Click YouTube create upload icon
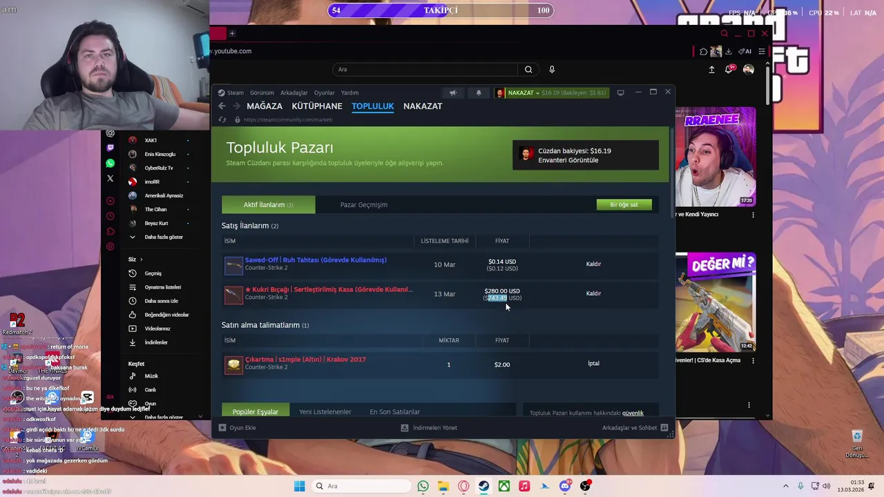The height and width of the screenshot is (497, 884). pos(711,70)
